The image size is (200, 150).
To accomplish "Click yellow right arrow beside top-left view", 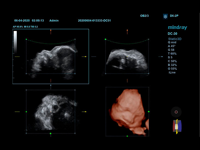I will [x=84, y=56].
